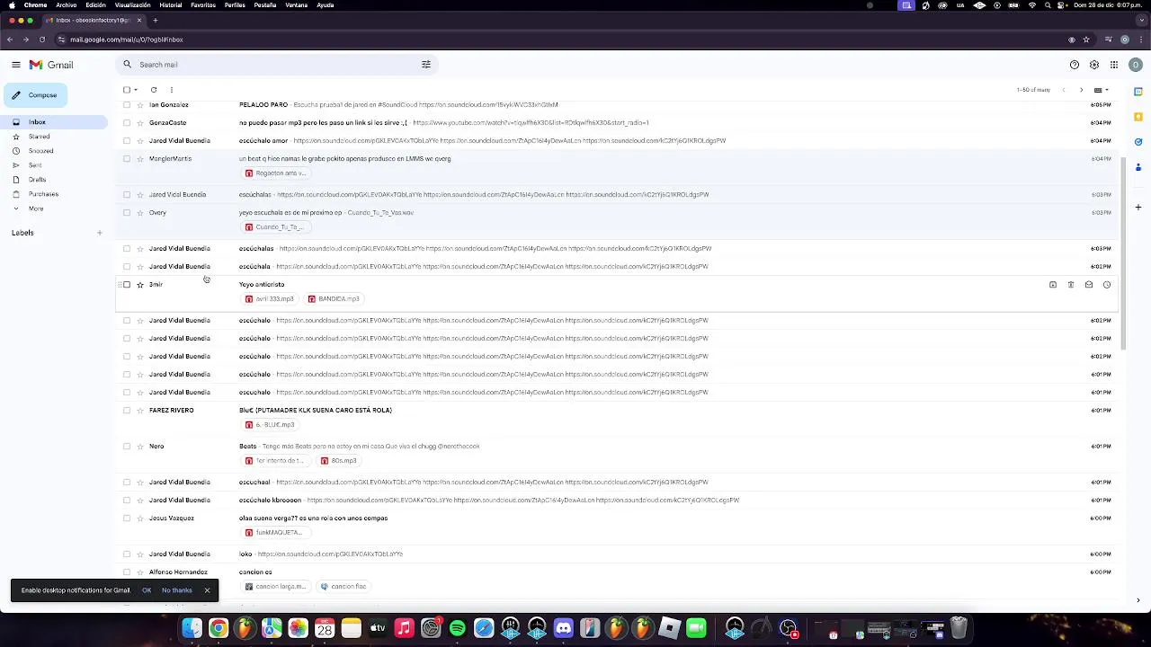Screen dimensions: 1151x647
Task: Open the Music app in dock
Action: click(x=405, y=628)
